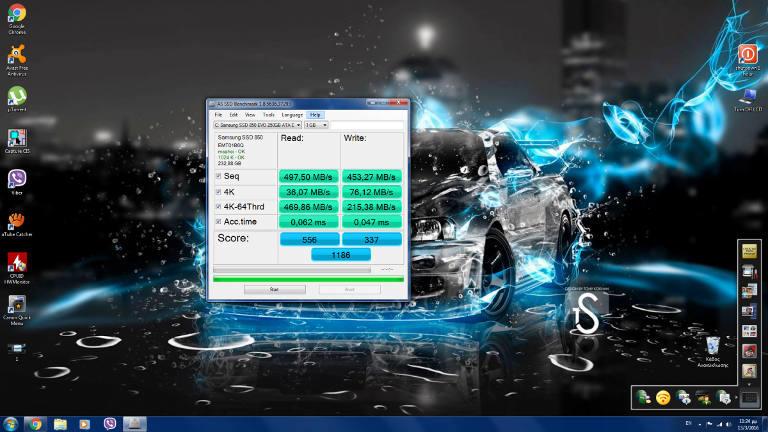This screenshot has height=432, width=768.
Task: Open the 1 GB test size dropdown
Action: [316, 125]
